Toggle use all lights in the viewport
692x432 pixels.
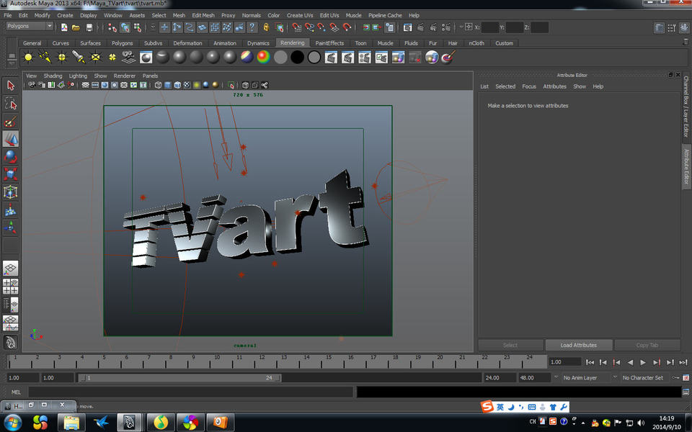[x=196, y=85]
